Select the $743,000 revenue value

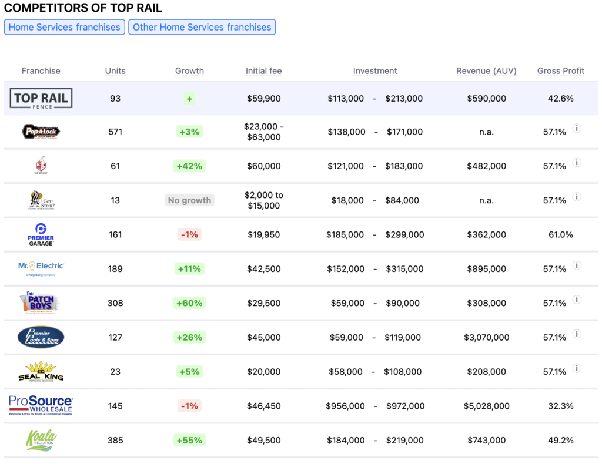486,441
